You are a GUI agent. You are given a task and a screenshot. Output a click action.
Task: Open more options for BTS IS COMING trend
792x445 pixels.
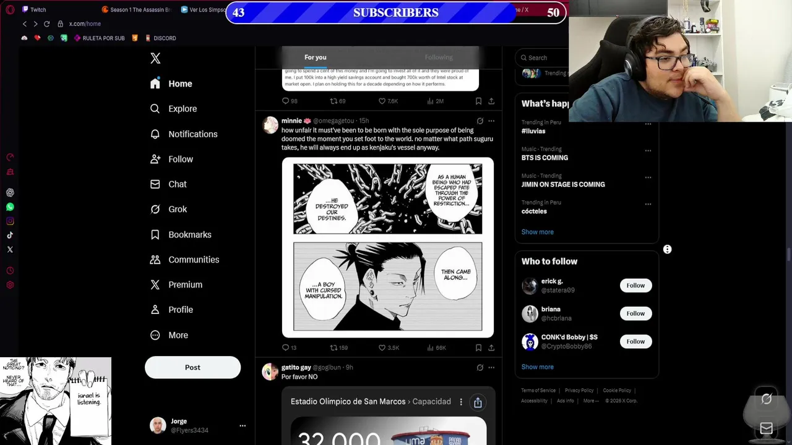pos(648,150)
